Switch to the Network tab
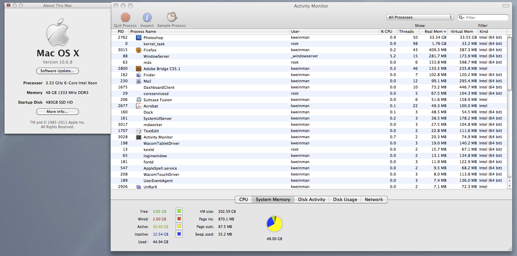Viewport: 517px width, 256px height. click(374, 199)
